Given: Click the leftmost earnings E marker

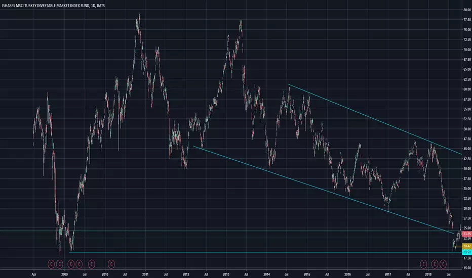Looking at the screenshot, I should click(51, 264).
